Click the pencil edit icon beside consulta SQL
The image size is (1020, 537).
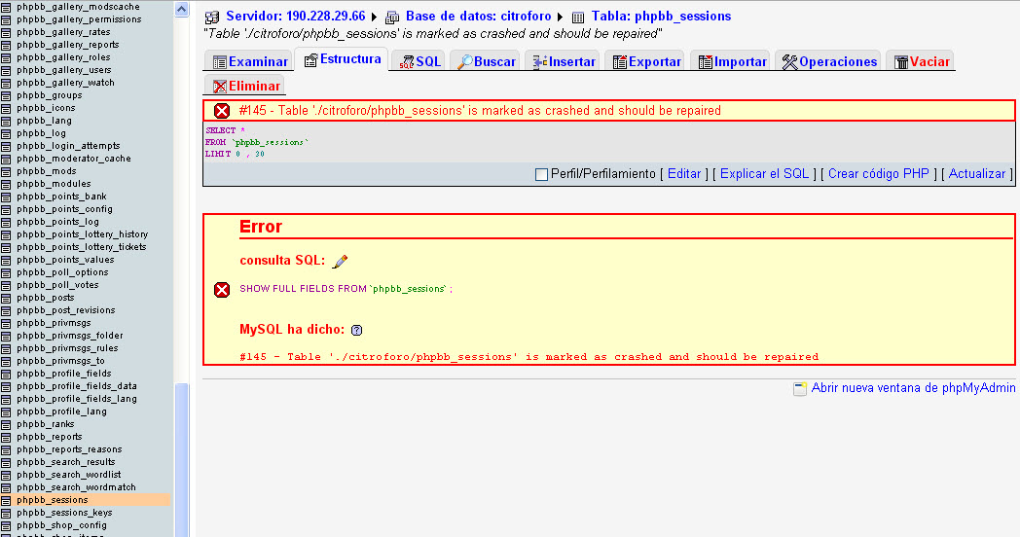(x=340, y=261)
